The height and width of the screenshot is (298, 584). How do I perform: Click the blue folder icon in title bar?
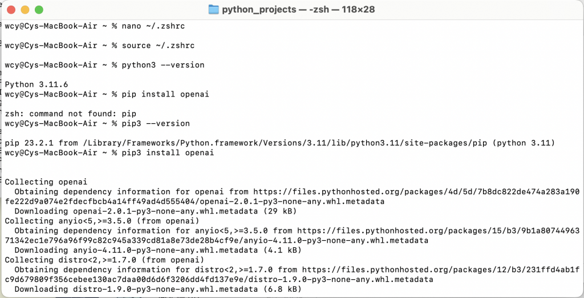click(213, 9)
